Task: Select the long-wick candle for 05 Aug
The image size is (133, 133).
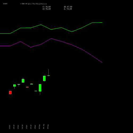Action: pos(49,76)
